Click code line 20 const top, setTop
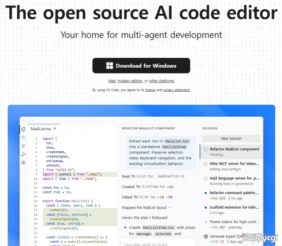This screenshot has width=282, height=246. (x=65, y=224)
